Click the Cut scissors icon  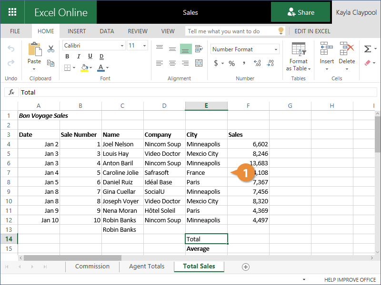tap(51, 49)
